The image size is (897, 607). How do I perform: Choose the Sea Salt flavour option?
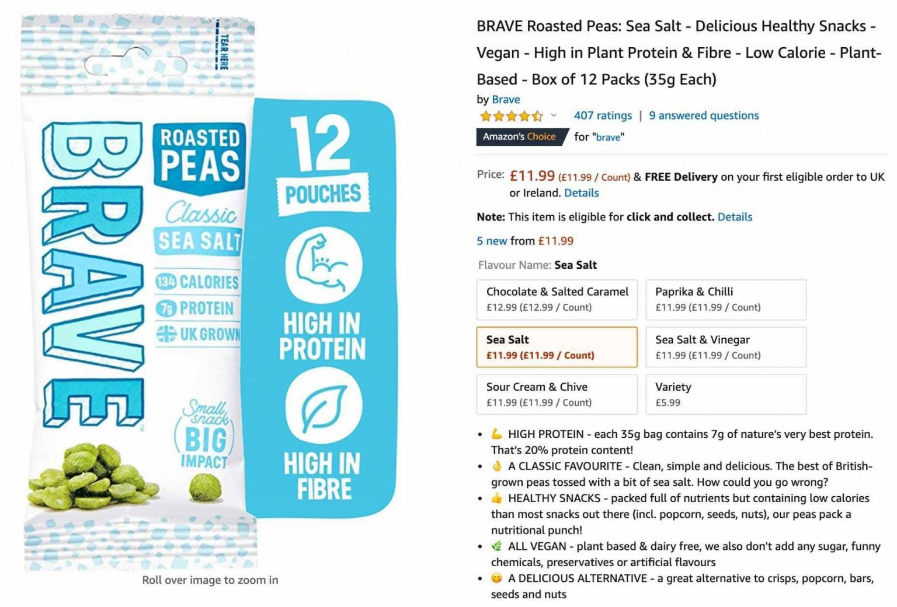[557, 347]
